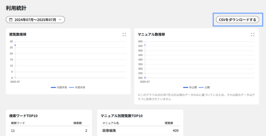The height and width of the screenshot is (136, 266).
Task: Click the マニュアル別閲覧数TOP10 heading
Action: click(121, 116)
